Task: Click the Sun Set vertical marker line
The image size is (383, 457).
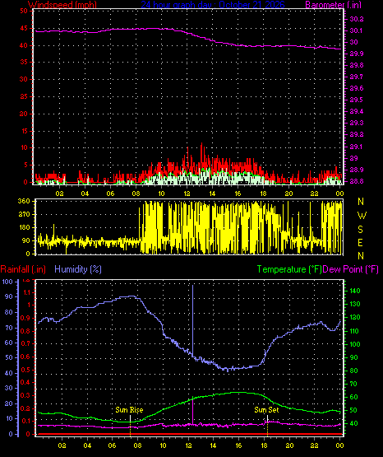Action: (x=267, y=425)
